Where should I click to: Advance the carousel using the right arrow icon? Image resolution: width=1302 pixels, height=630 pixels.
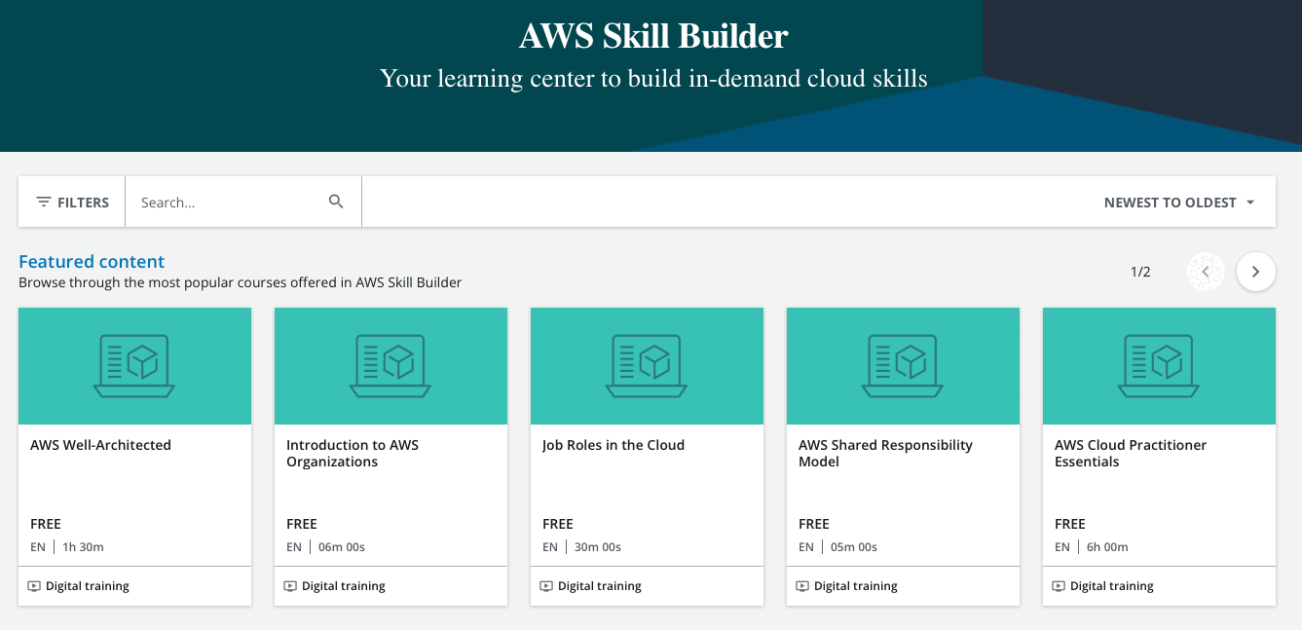1255,271
